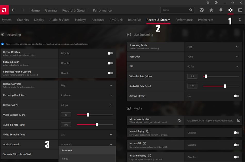The height and width of the screenshot is (162, 245).
Task: Toggle Archive Stream switch
Action: click(x=236, y=96)
